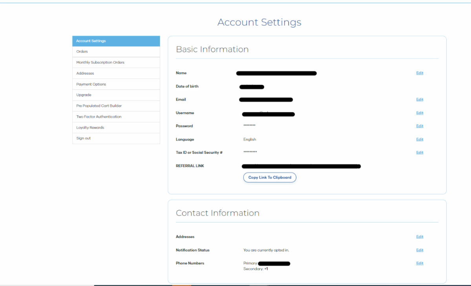Edit the Language setting
Viewport: 471px width, 286px height.
coord(420,139)
